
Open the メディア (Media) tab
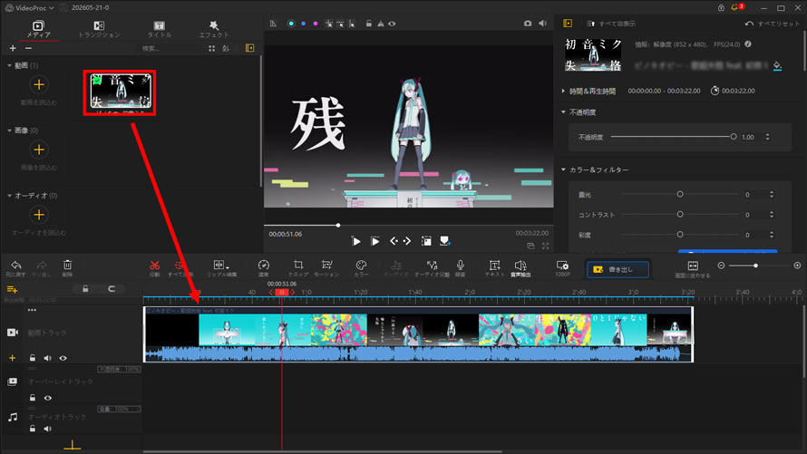point(39,29)
